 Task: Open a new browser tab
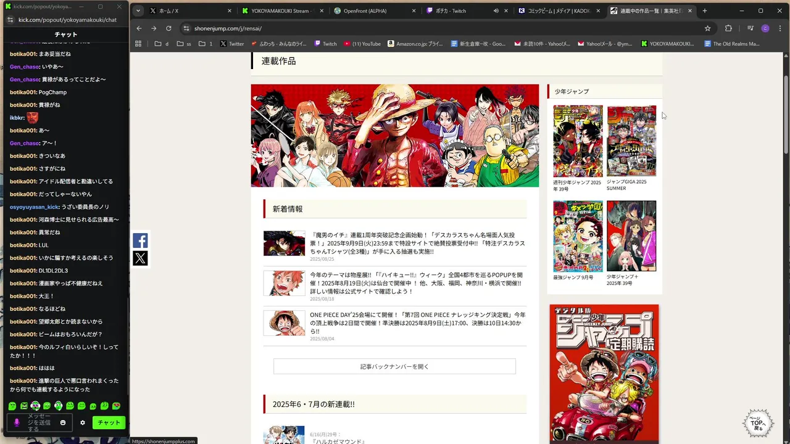click(x=704, y=10)
